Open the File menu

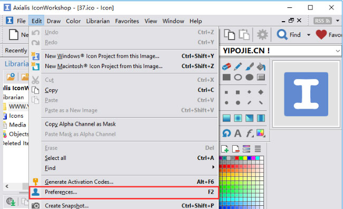(x=21, y=21)
